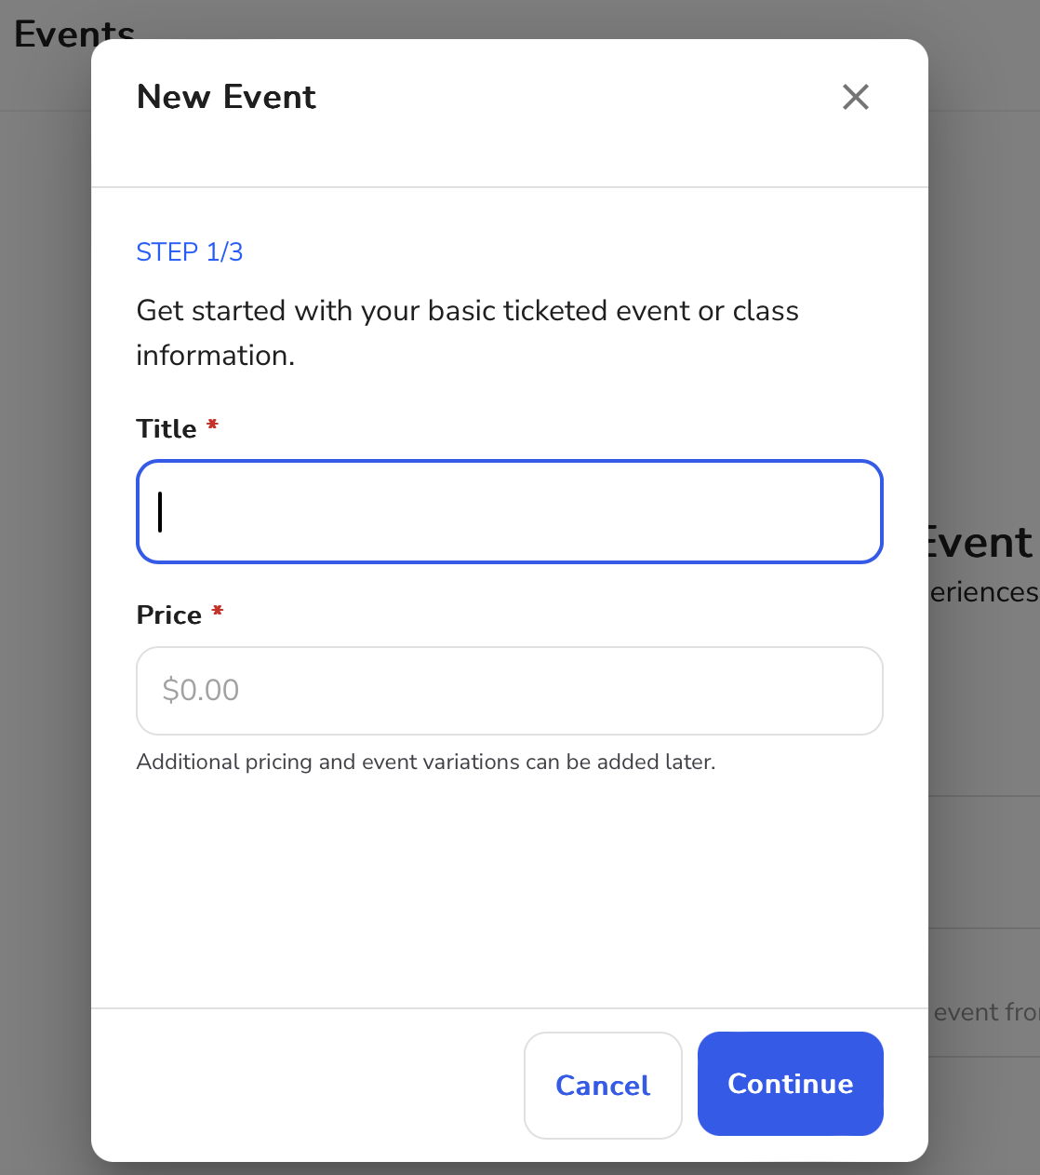The width and height of the screenshot is (1040, 1175).
Task: Click the additional pricing helper note
Action: 426,762
